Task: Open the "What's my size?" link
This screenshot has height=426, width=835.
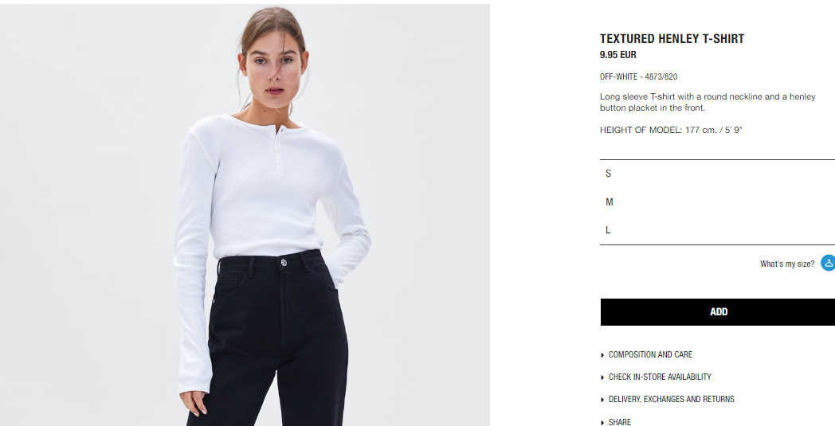Action: coord(787,264)
